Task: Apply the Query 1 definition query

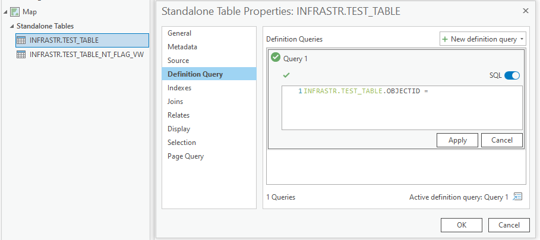Action: click(x=457, y=140)
